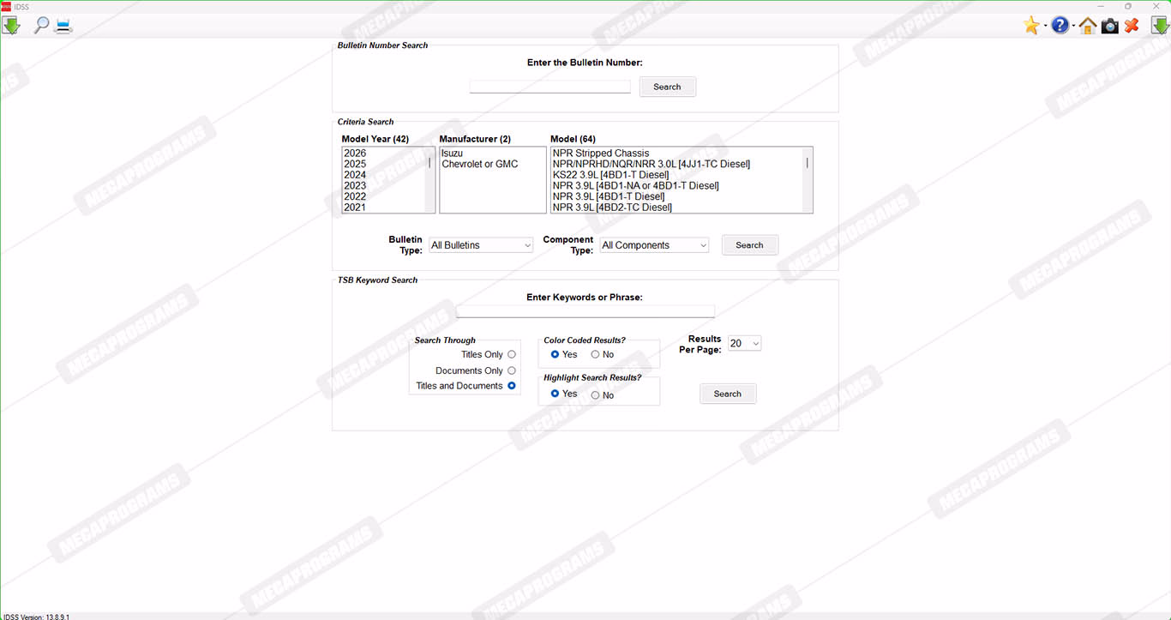Select the Documents Only search option
The width and height of the screenshot is (1171, 620).
[x=512, y=370]
